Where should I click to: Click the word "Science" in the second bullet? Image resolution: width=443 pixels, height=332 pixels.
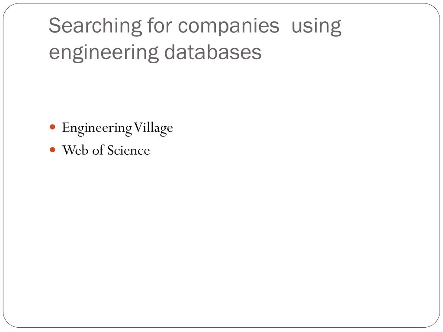coord(128,150)
